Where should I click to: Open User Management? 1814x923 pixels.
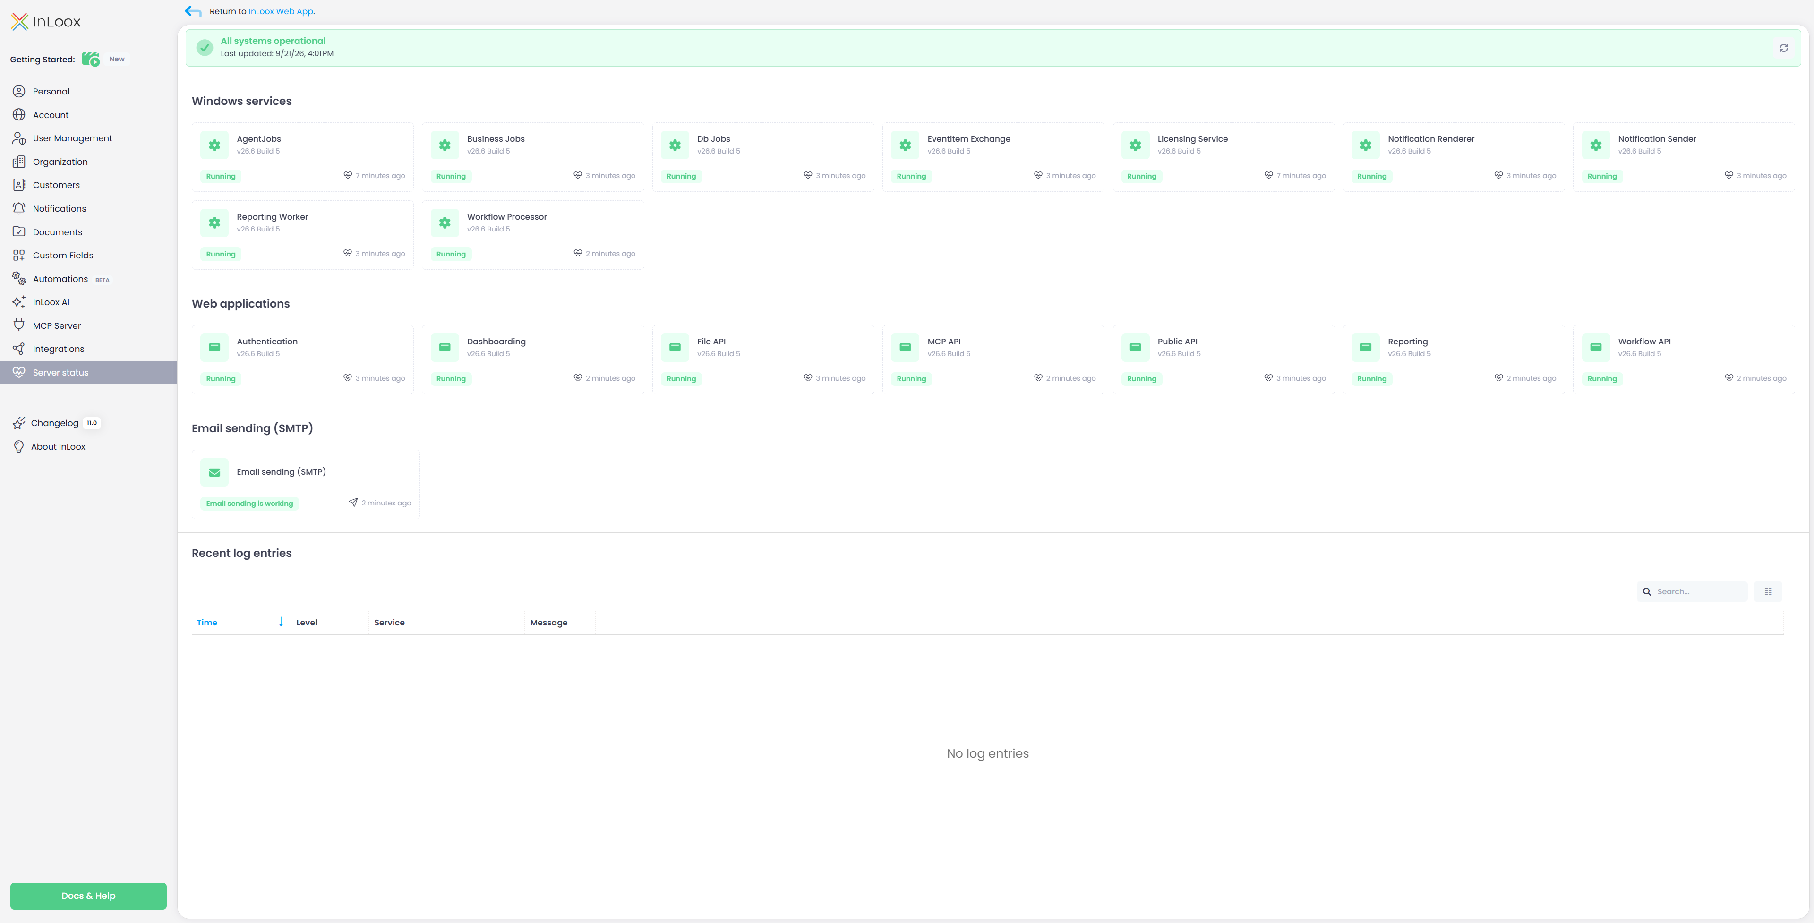(89, 138)
